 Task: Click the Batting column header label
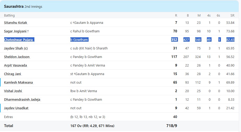(9, 16)
